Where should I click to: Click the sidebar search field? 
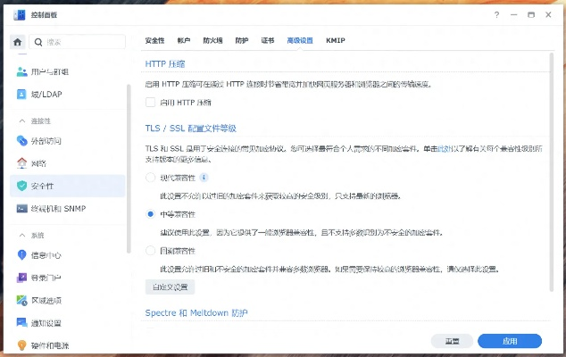coord(80,42)
